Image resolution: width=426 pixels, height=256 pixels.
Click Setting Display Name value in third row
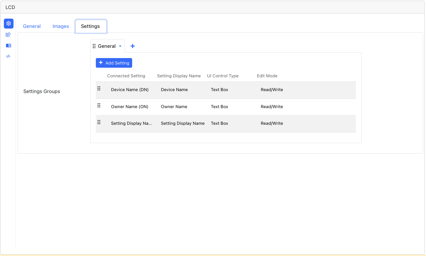click(x=183, y=124)
